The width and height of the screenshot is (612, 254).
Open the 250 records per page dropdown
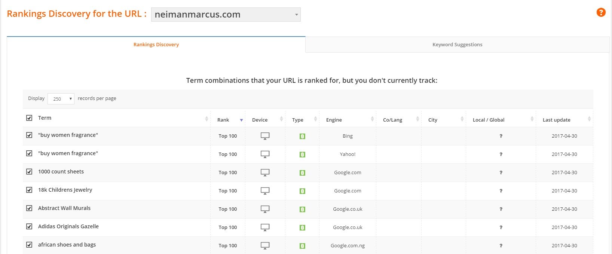coord(61,99)
